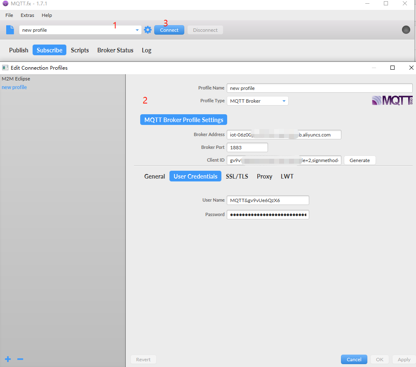Image resolution: width=416 pixels, height=367 pixels.
Task: Click the MQTT.org logo
Action: tap(392, 101)
